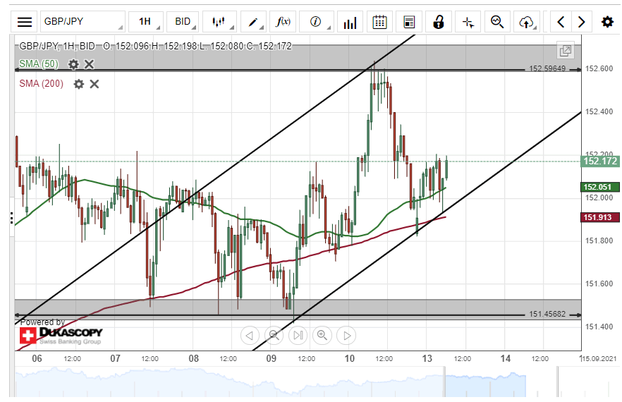The image size is (622, 402).
Task: Switch the BID price side dropdown
Action: tap(183, 21)
